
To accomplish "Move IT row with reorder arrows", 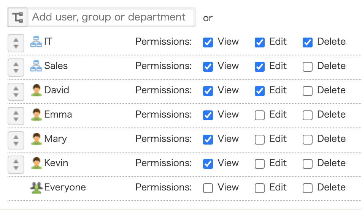I will click(x=16, y=42).
